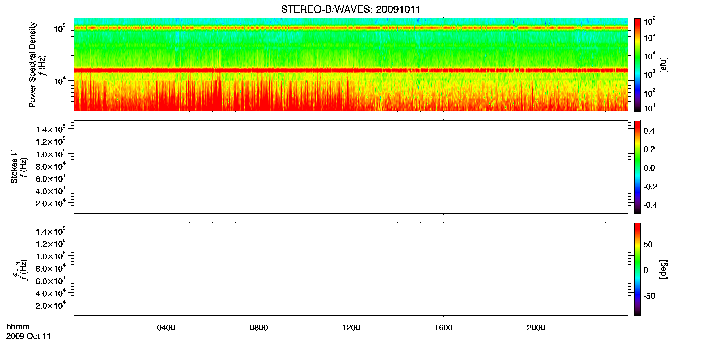Click the Stokes V color bar
702x362 pixels.
[637, 167]
